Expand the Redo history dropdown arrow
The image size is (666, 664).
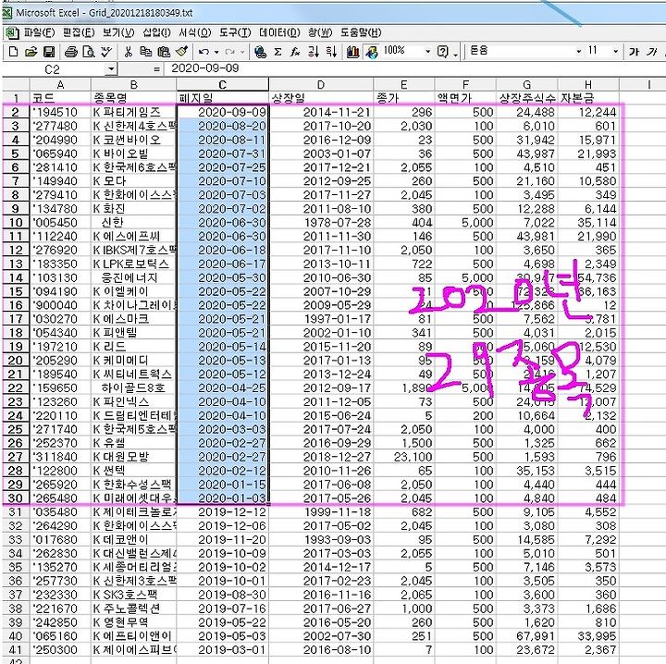click(242, 52)
